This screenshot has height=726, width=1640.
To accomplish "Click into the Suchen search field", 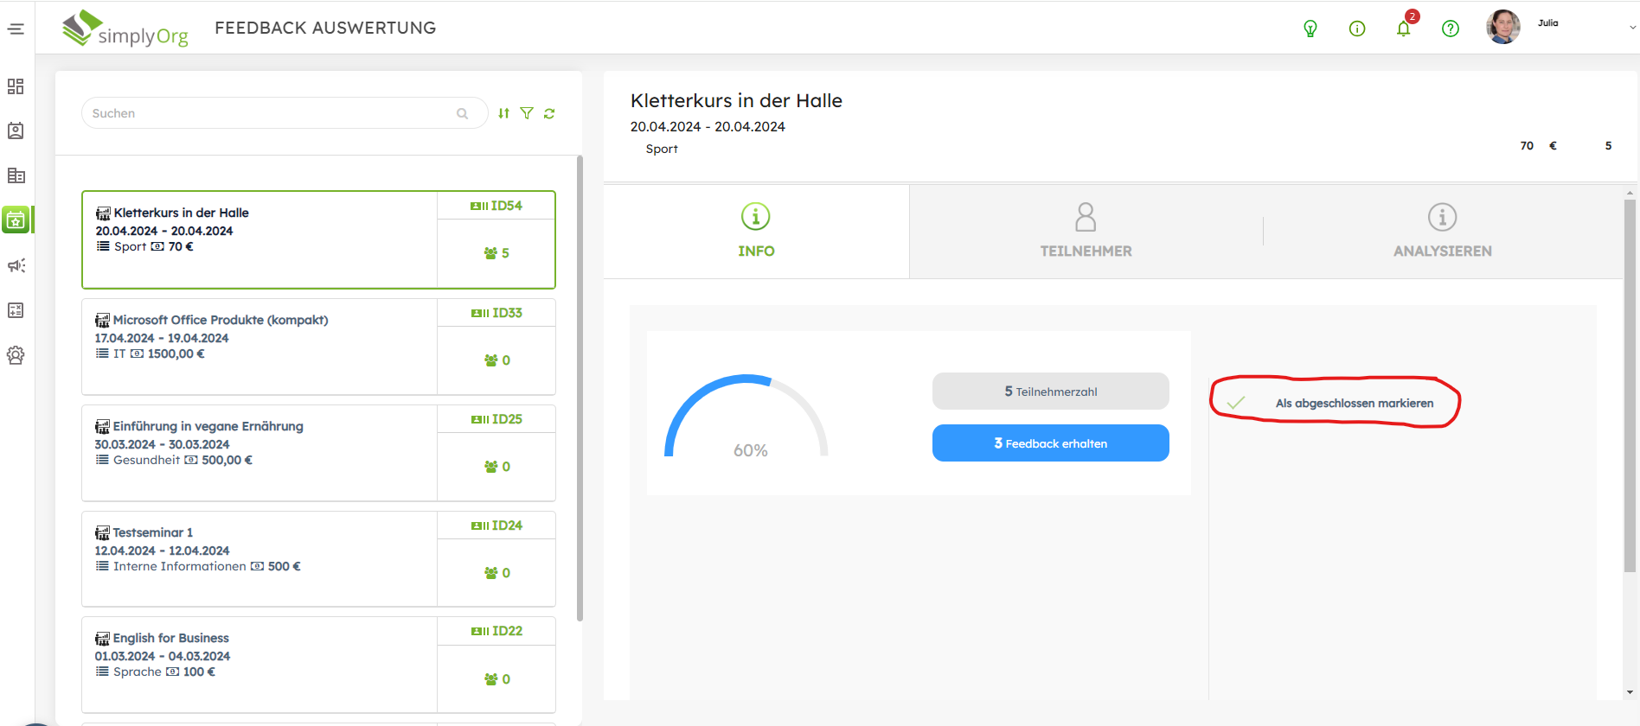I will pos(272,113).
